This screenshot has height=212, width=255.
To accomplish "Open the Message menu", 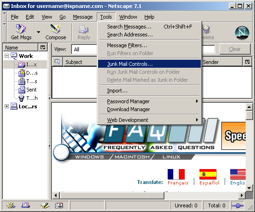I will (83, 17).
